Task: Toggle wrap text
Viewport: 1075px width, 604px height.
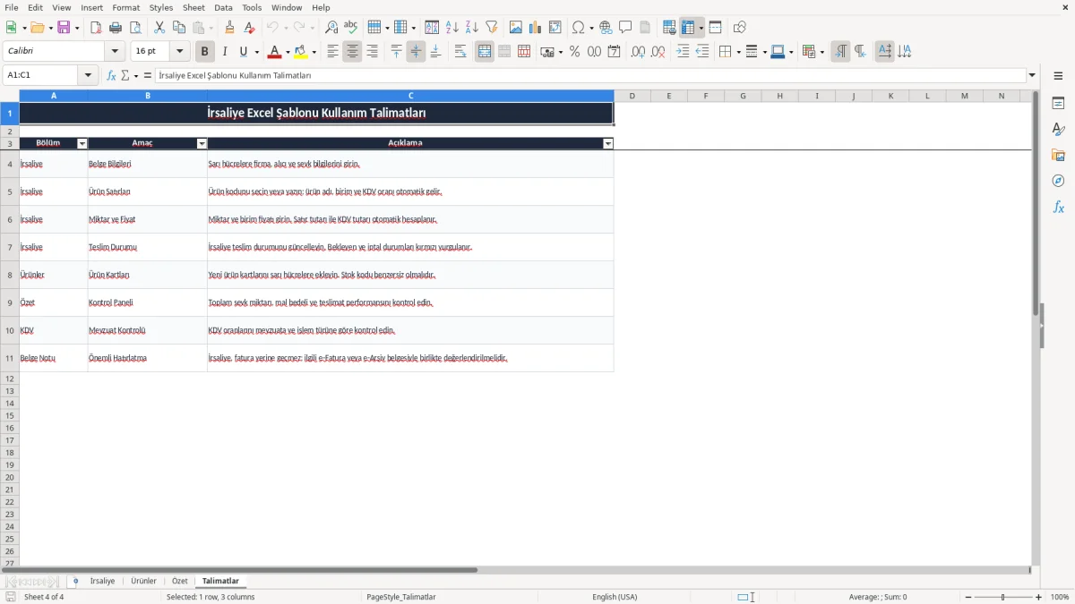Action: [x=460, y=52]
